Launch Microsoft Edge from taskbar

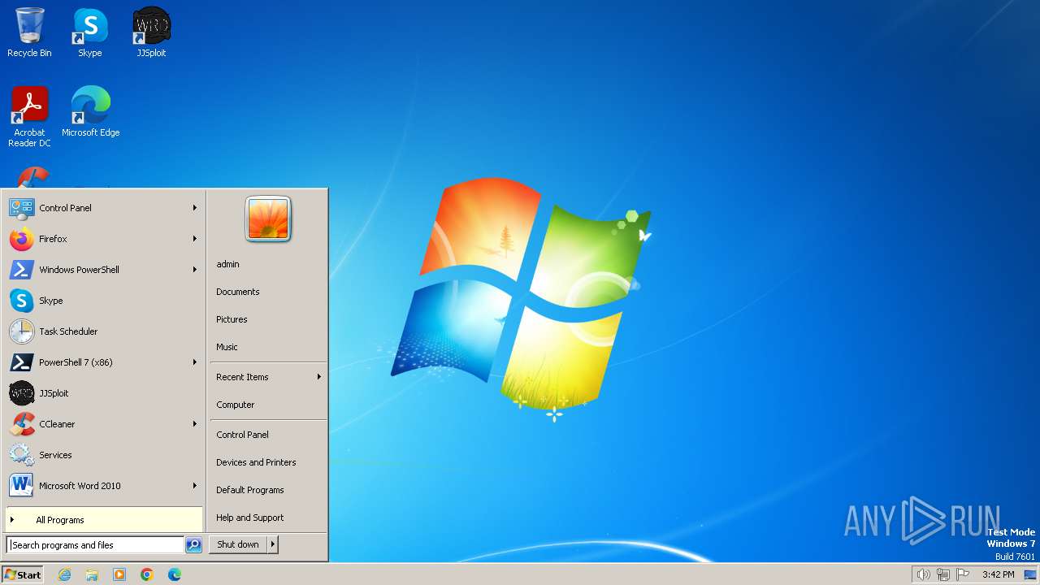click(175, 574)
